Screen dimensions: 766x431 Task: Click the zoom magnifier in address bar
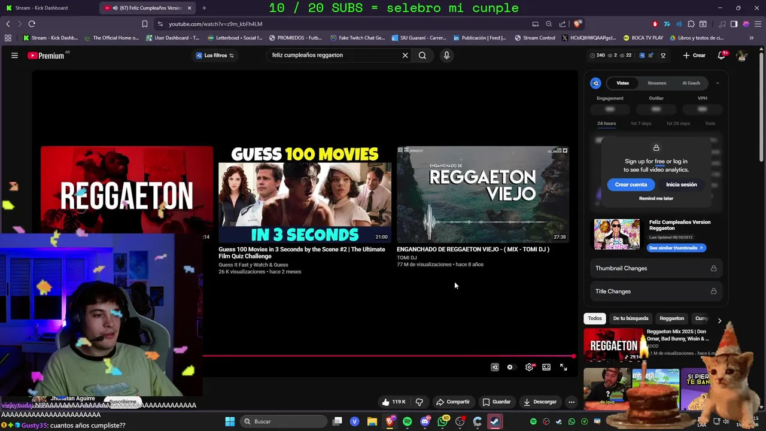click(549, 24)
